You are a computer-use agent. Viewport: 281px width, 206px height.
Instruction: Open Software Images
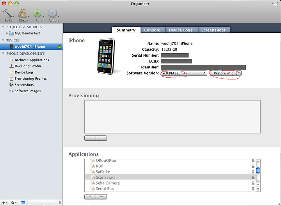point(28,91)
